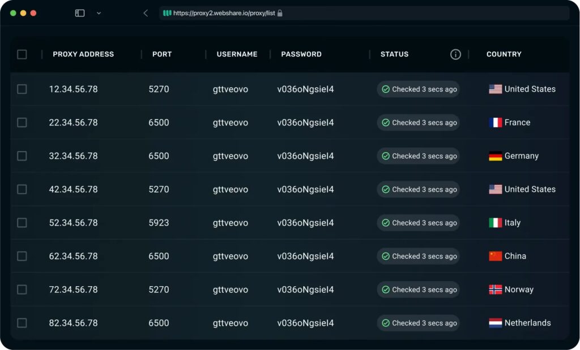Expand the dropdown chevron beside sidebar icon

(x=99, y=13)
